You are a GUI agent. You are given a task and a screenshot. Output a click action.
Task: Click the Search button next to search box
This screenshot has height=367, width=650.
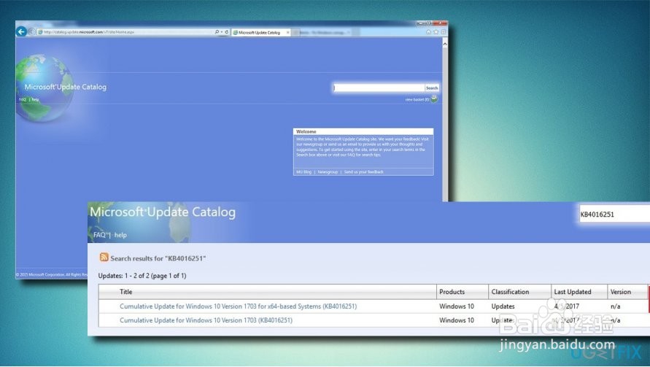click(x=432, y=88)
